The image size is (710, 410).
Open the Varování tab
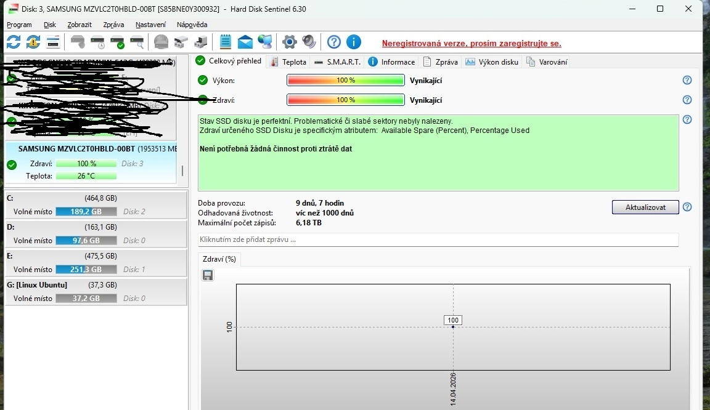pos(547,62)
